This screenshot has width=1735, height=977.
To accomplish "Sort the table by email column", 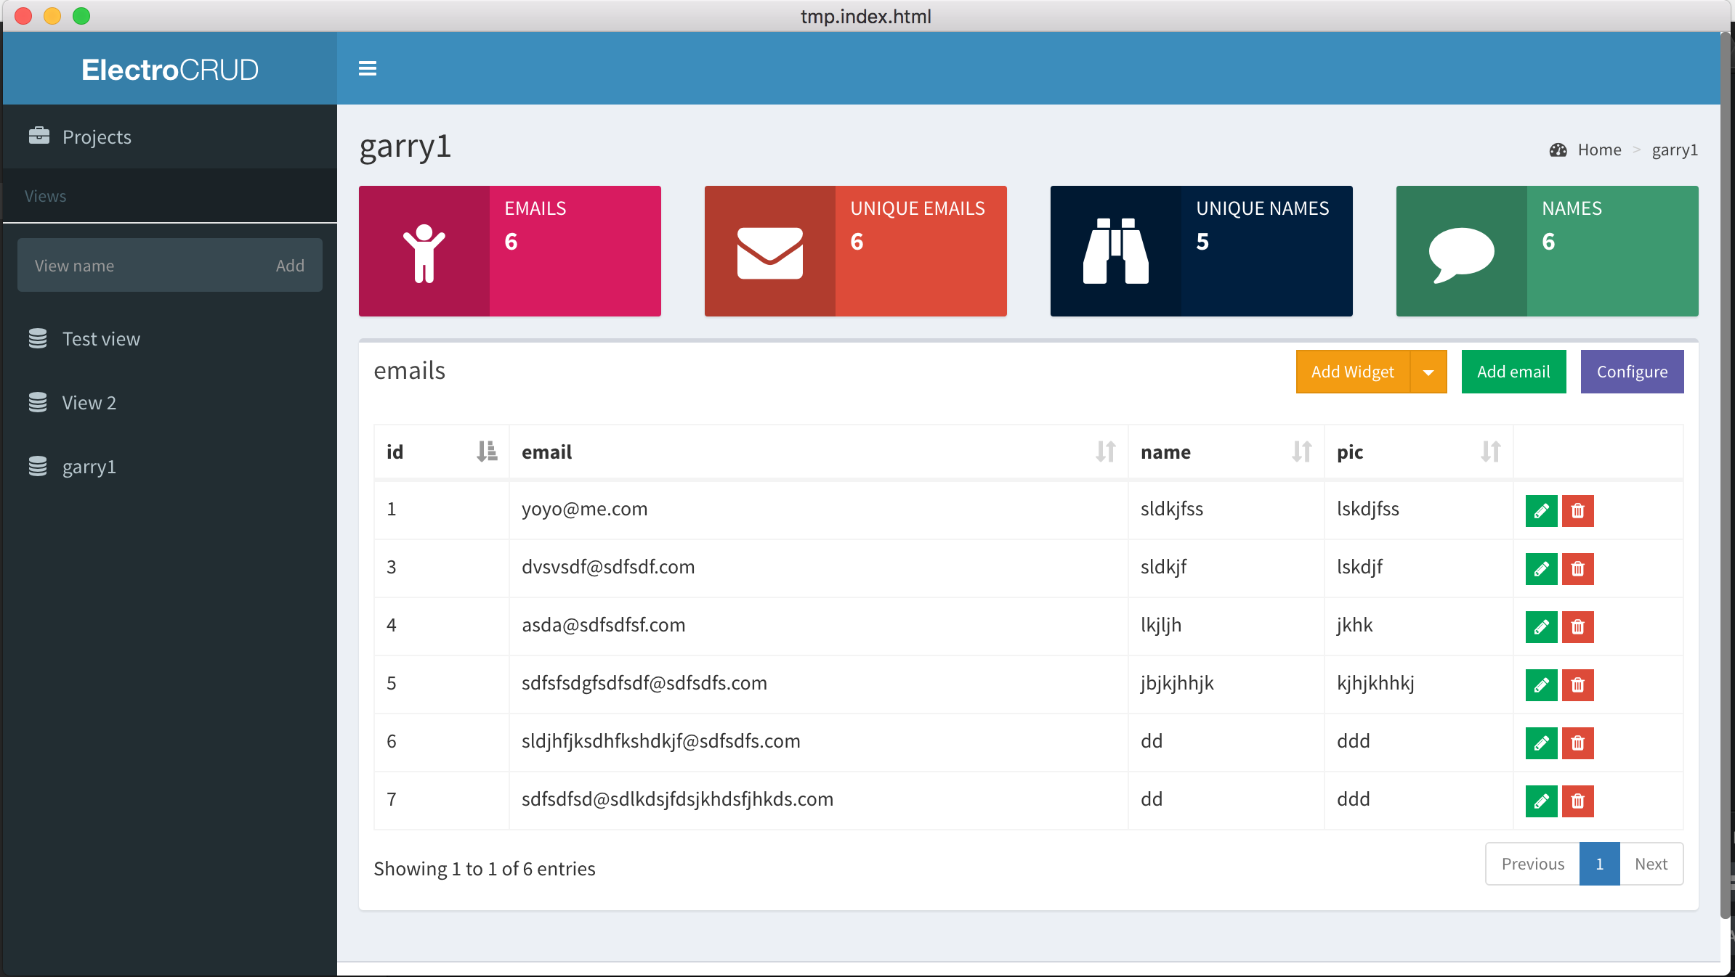I will [x=819, y=451].
